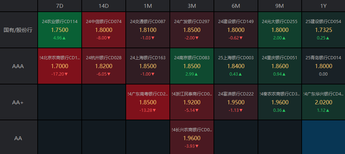This screenshot has height=154, width=345.
Task: Click the AAA rating row label
Action: pyautogui.click(x=18, y=66)
